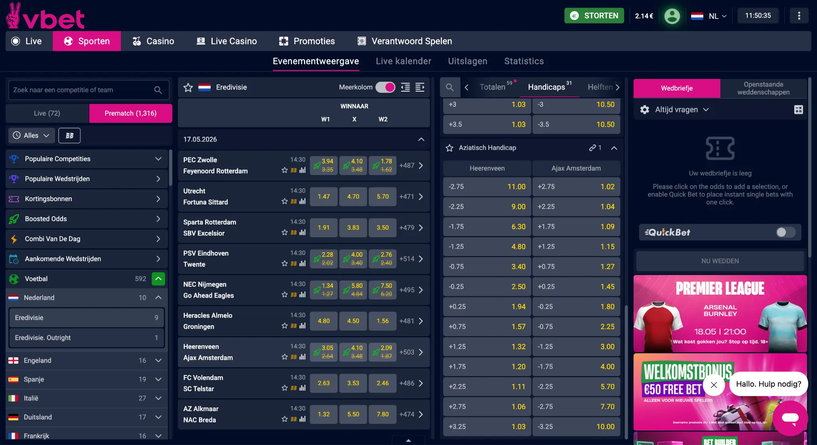The image size is (817, 445).
Task: Click the link icon beside Aziatisch Handicap
Action: 593,148
